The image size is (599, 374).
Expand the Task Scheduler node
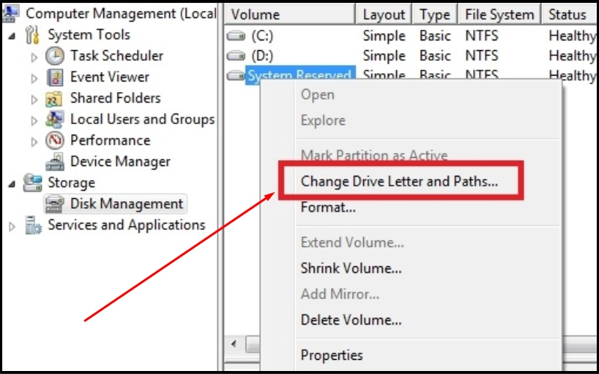[34, 58]
